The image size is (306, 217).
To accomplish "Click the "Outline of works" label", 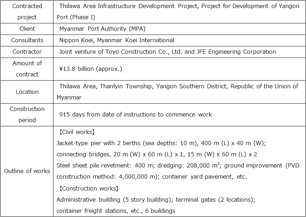I will pyautogui.click(x=27, y=171).
